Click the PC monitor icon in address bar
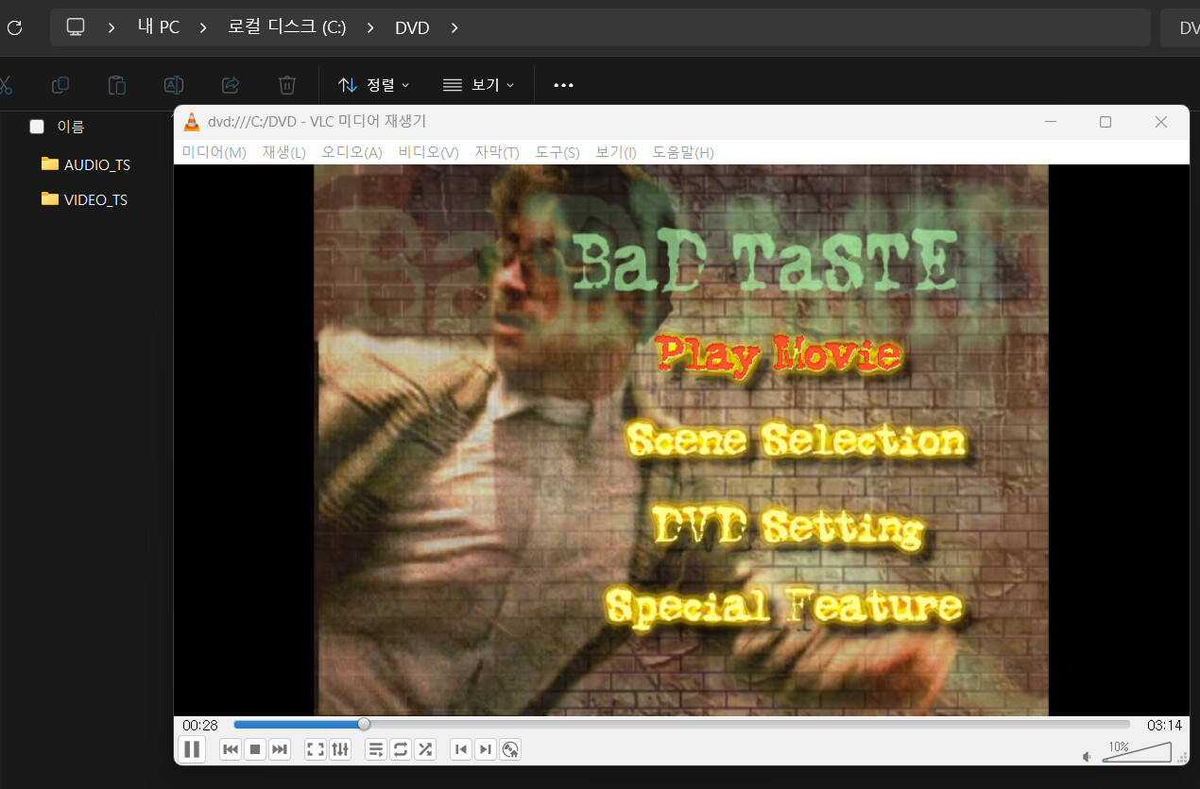This screenshot has height=789, width=1200. [76, 27]
